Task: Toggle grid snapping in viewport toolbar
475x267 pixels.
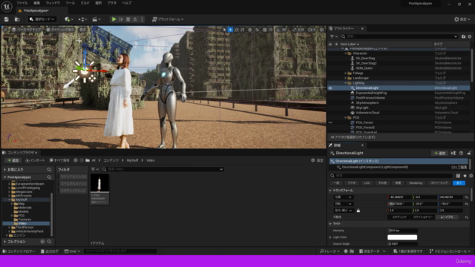Action: click(x=265, y=30)
